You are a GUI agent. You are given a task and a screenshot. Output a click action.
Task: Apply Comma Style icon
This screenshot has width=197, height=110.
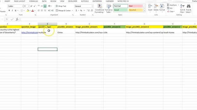84,10
